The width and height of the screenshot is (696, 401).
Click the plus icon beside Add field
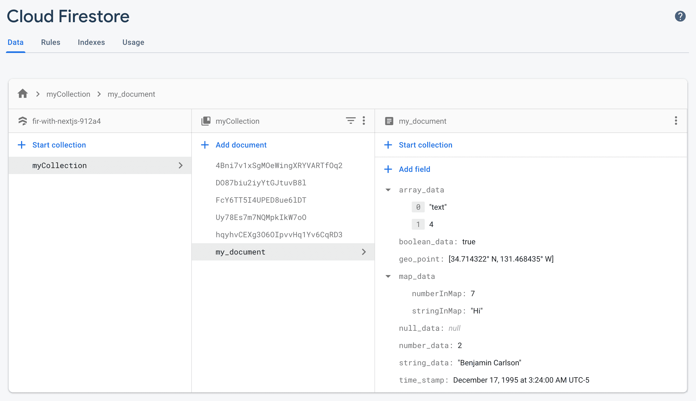click(x=388, y=169)
